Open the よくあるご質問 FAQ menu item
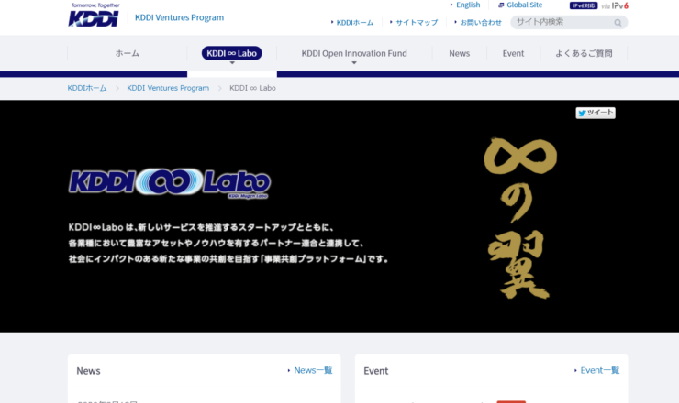Image resolution: width=679 pixels, height=403 pixels. click(x=584, y=54)
